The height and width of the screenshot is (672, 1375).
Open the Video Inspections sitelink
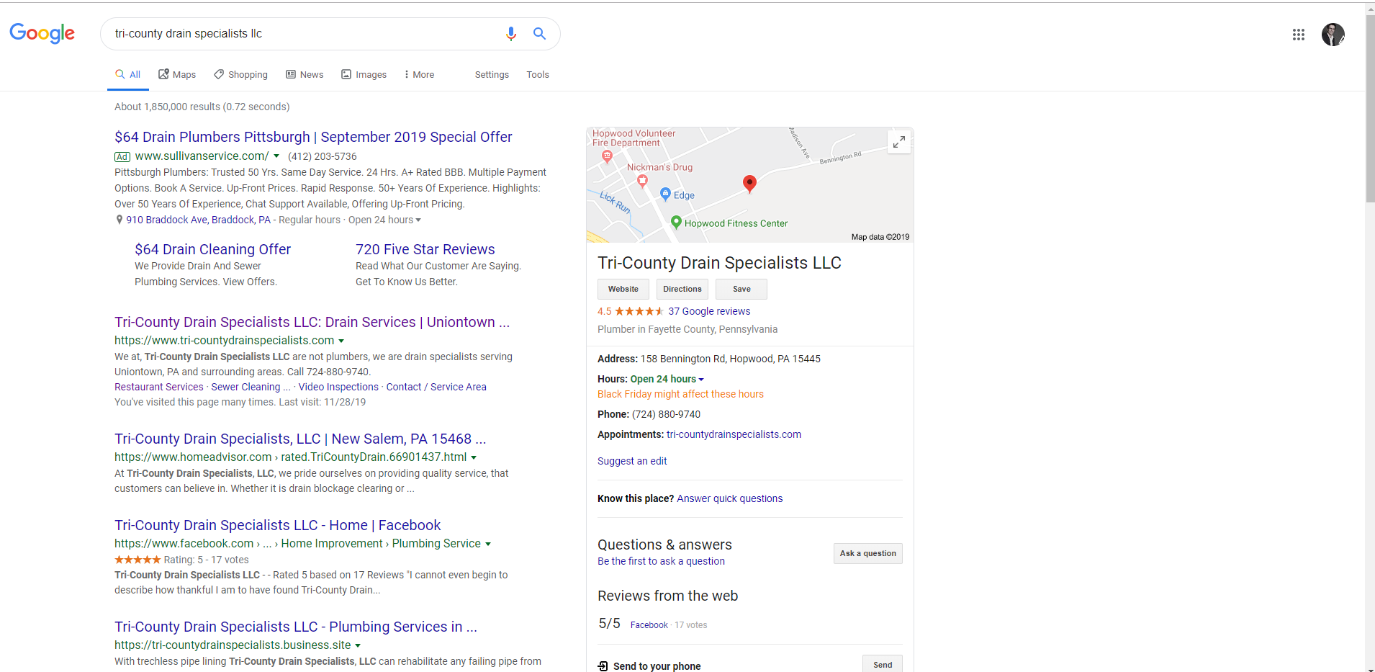tap(338, 387)
